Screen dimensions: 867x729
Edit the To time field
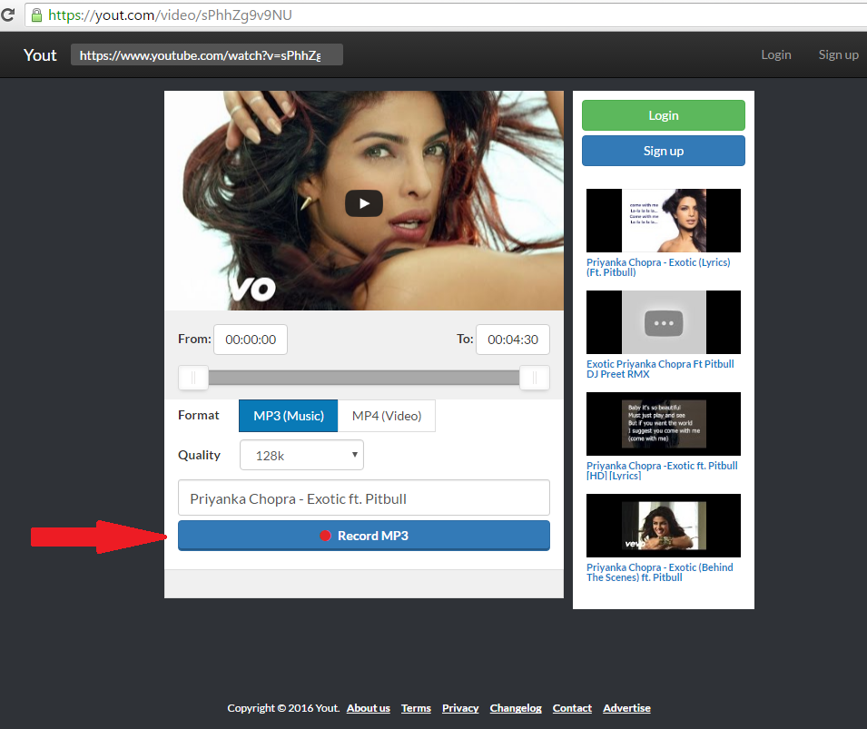(512, 340)
